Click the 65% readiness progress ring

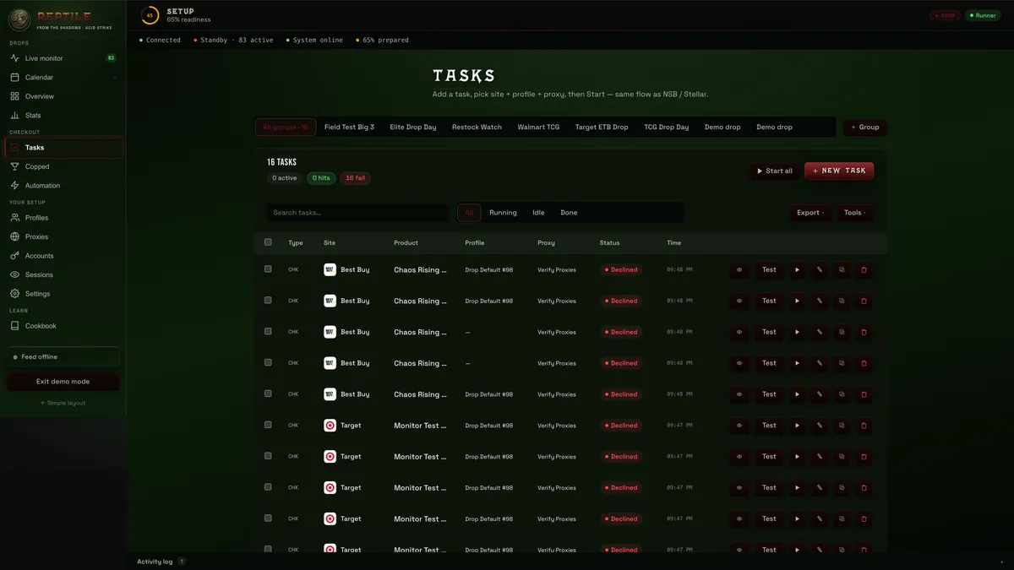tap(150, 15)
